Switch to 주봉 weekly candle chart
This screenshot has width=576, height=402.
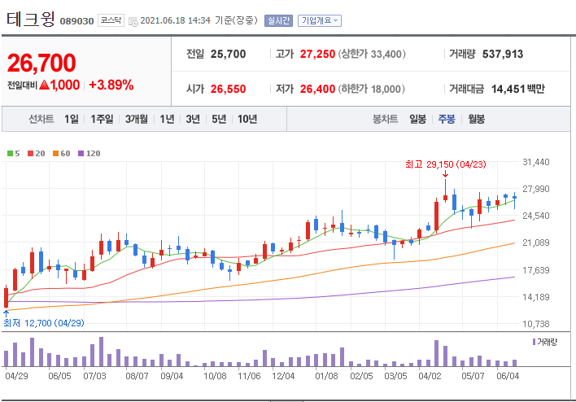(x=447, y=119)
